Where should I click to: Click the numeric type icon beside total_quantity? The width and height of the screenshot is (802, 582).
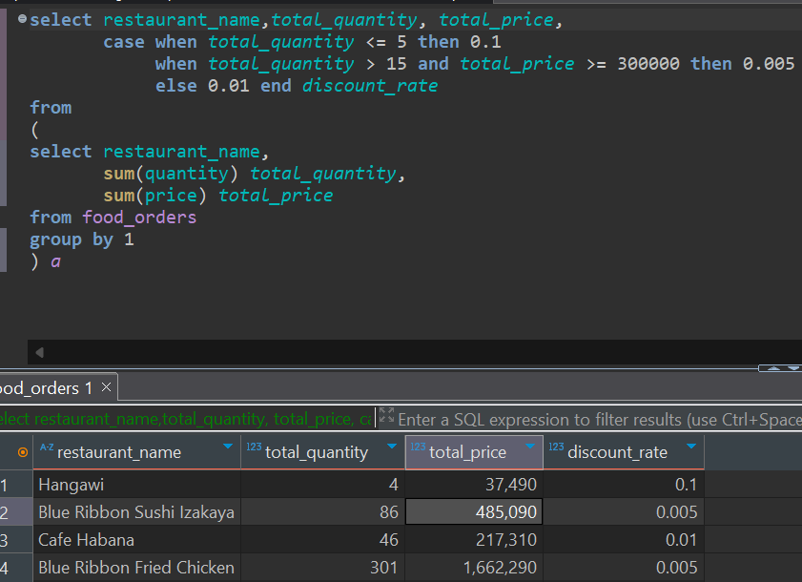click(x=254, y=447)
